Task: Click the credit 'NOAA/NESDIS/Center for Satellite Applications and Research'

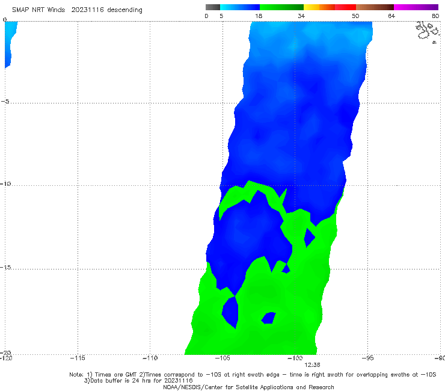Action: click(x=248, y=387)
